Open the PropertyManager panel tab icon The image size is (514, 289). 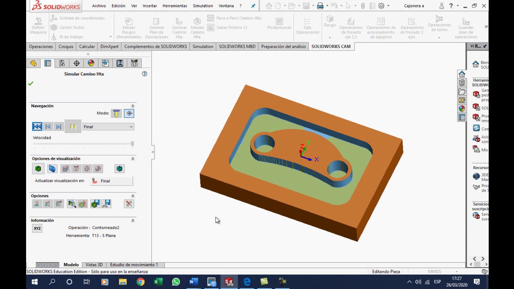48,63
